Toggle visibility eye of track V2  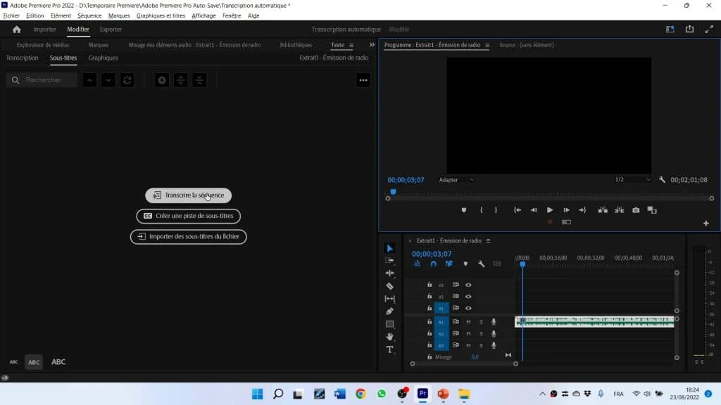468,297
